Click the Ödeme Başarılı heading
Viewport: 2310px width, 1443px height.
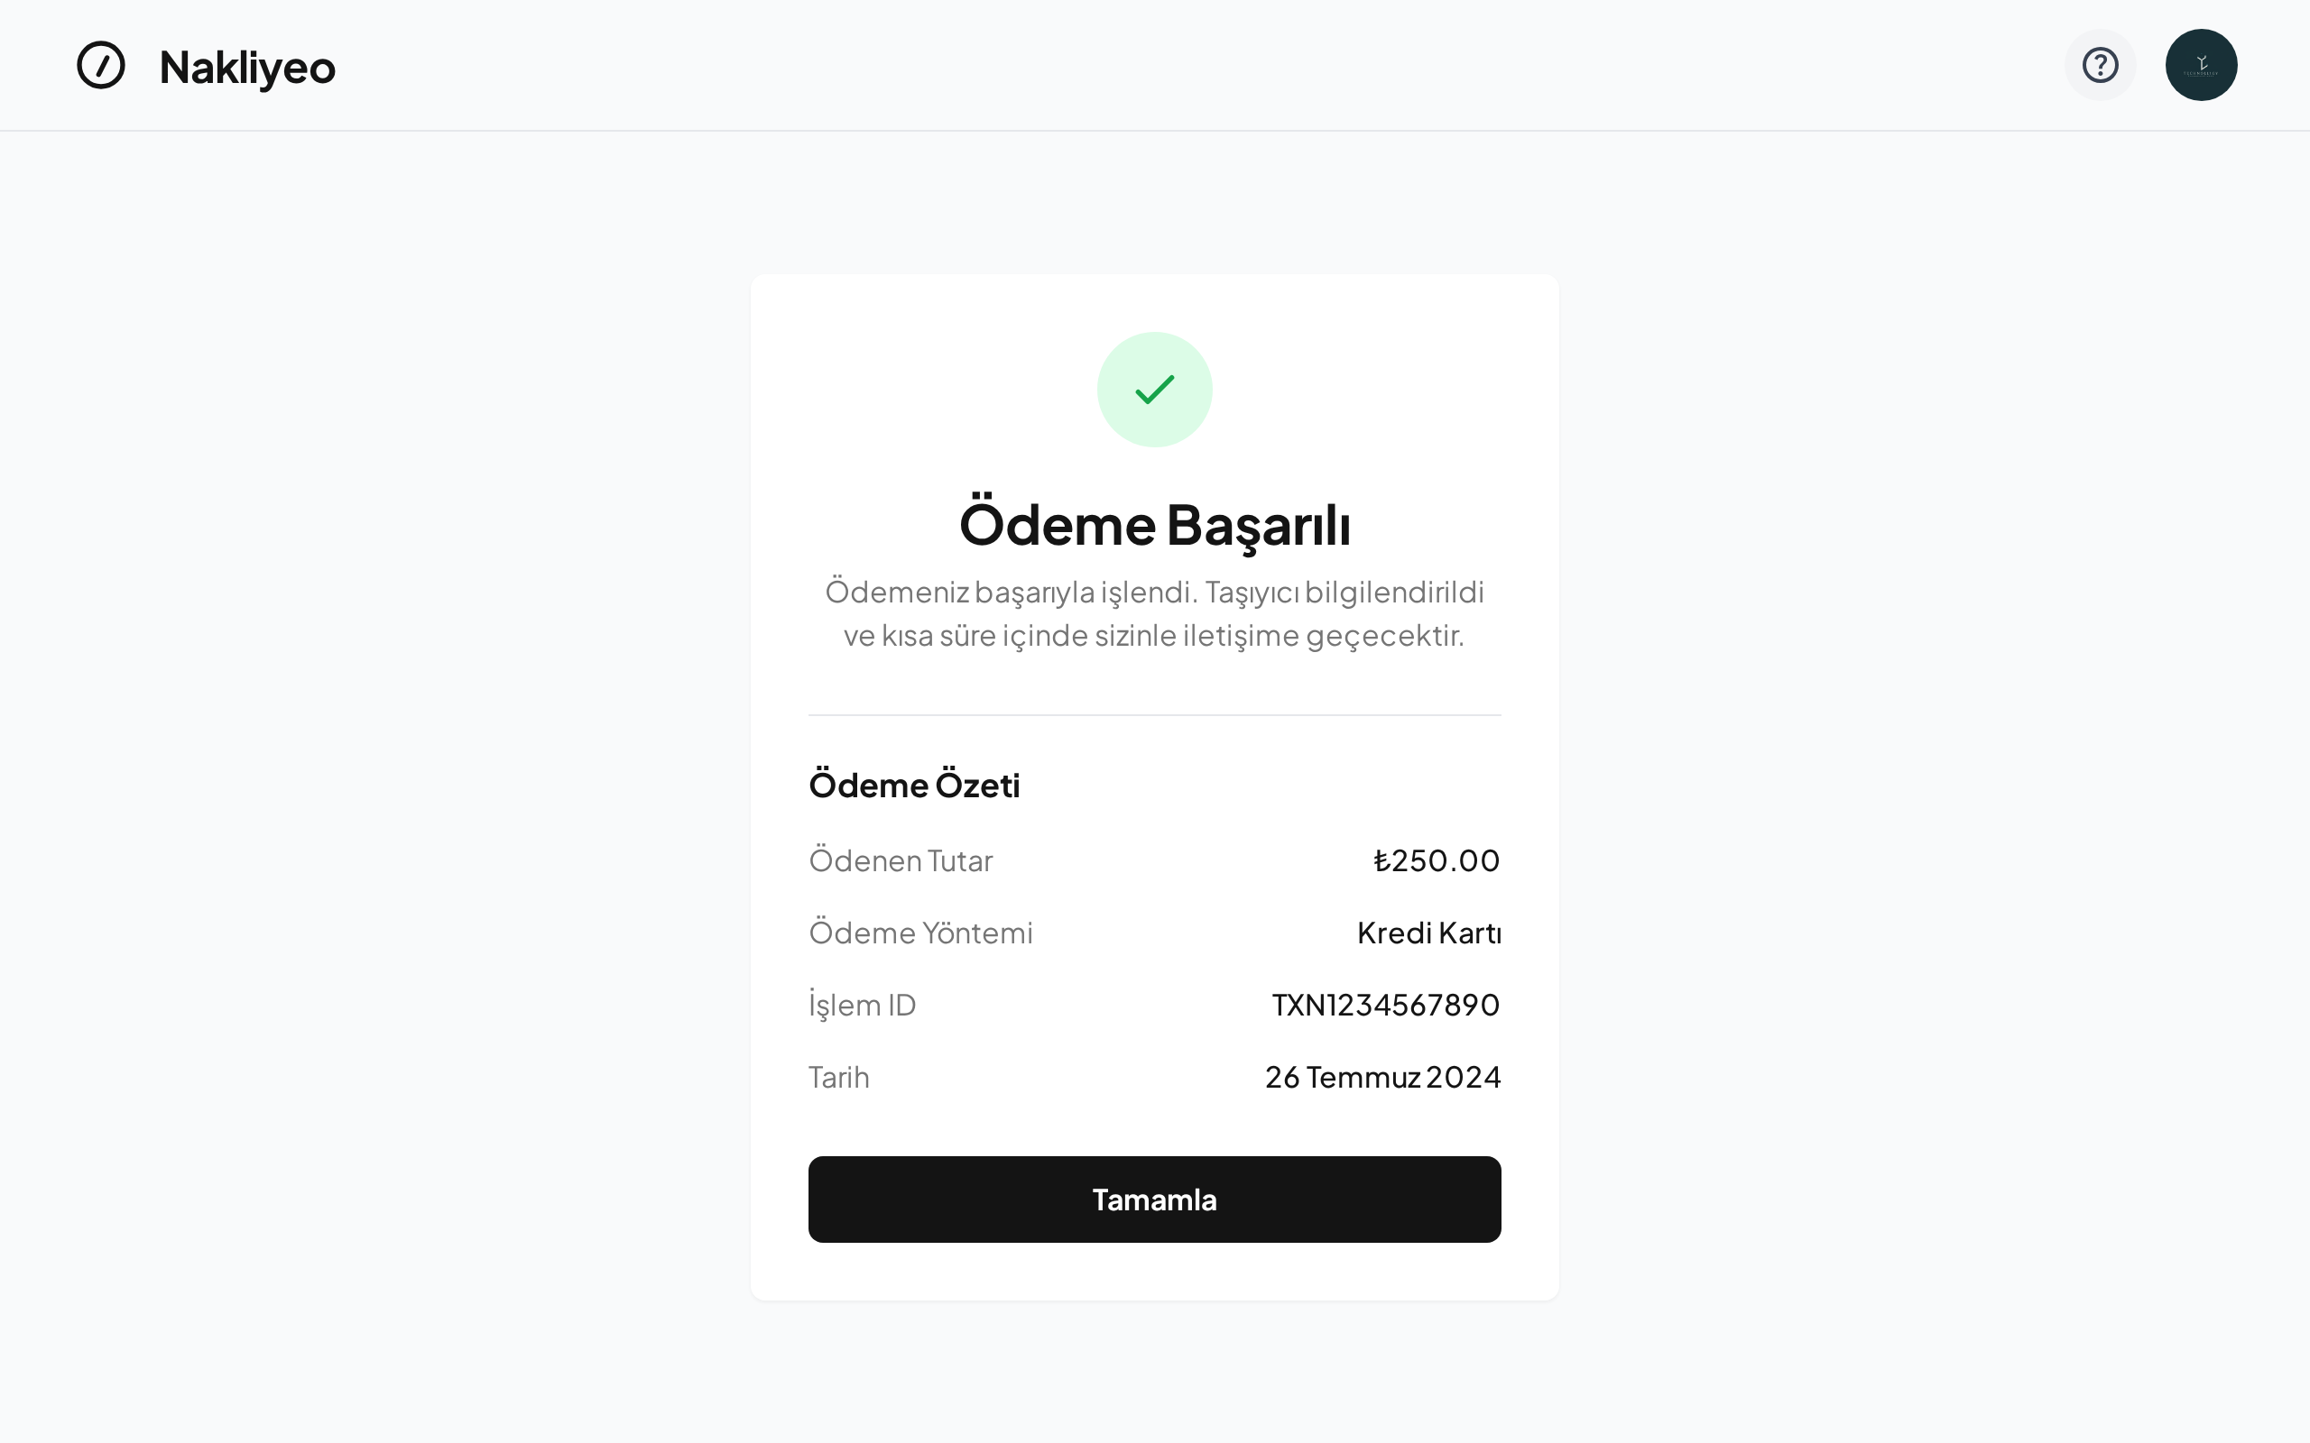pos(1154,525)
